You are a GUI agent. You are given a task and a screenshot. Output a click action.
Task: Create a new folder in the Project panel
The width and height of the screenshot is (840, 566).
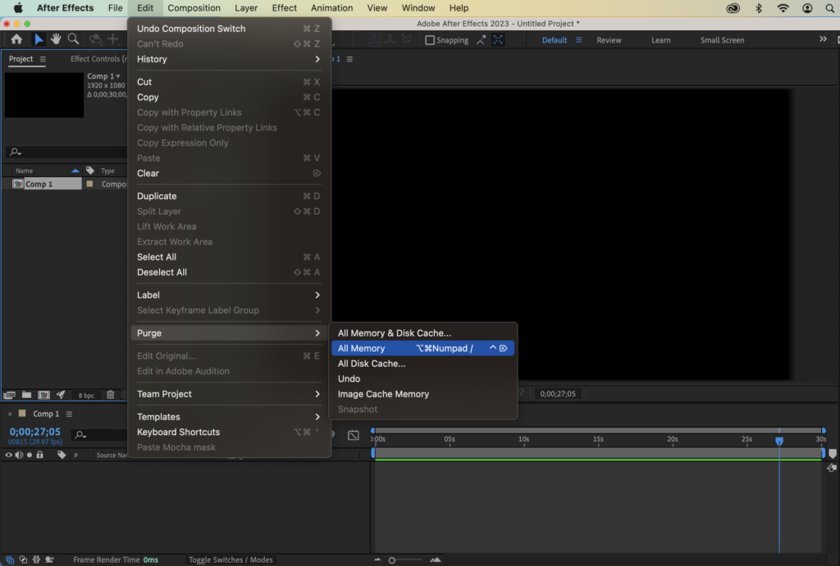pos(26,395)
